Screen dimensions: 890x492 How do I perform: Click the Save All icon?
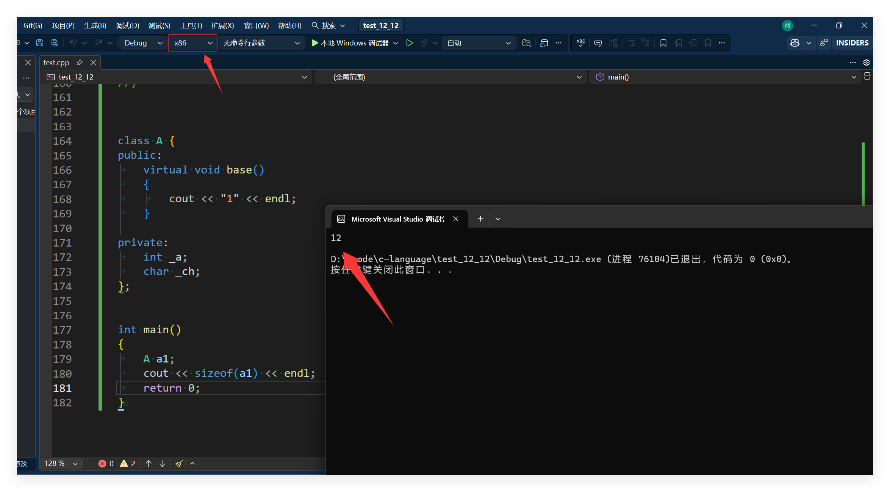click(x=55, y=43)
